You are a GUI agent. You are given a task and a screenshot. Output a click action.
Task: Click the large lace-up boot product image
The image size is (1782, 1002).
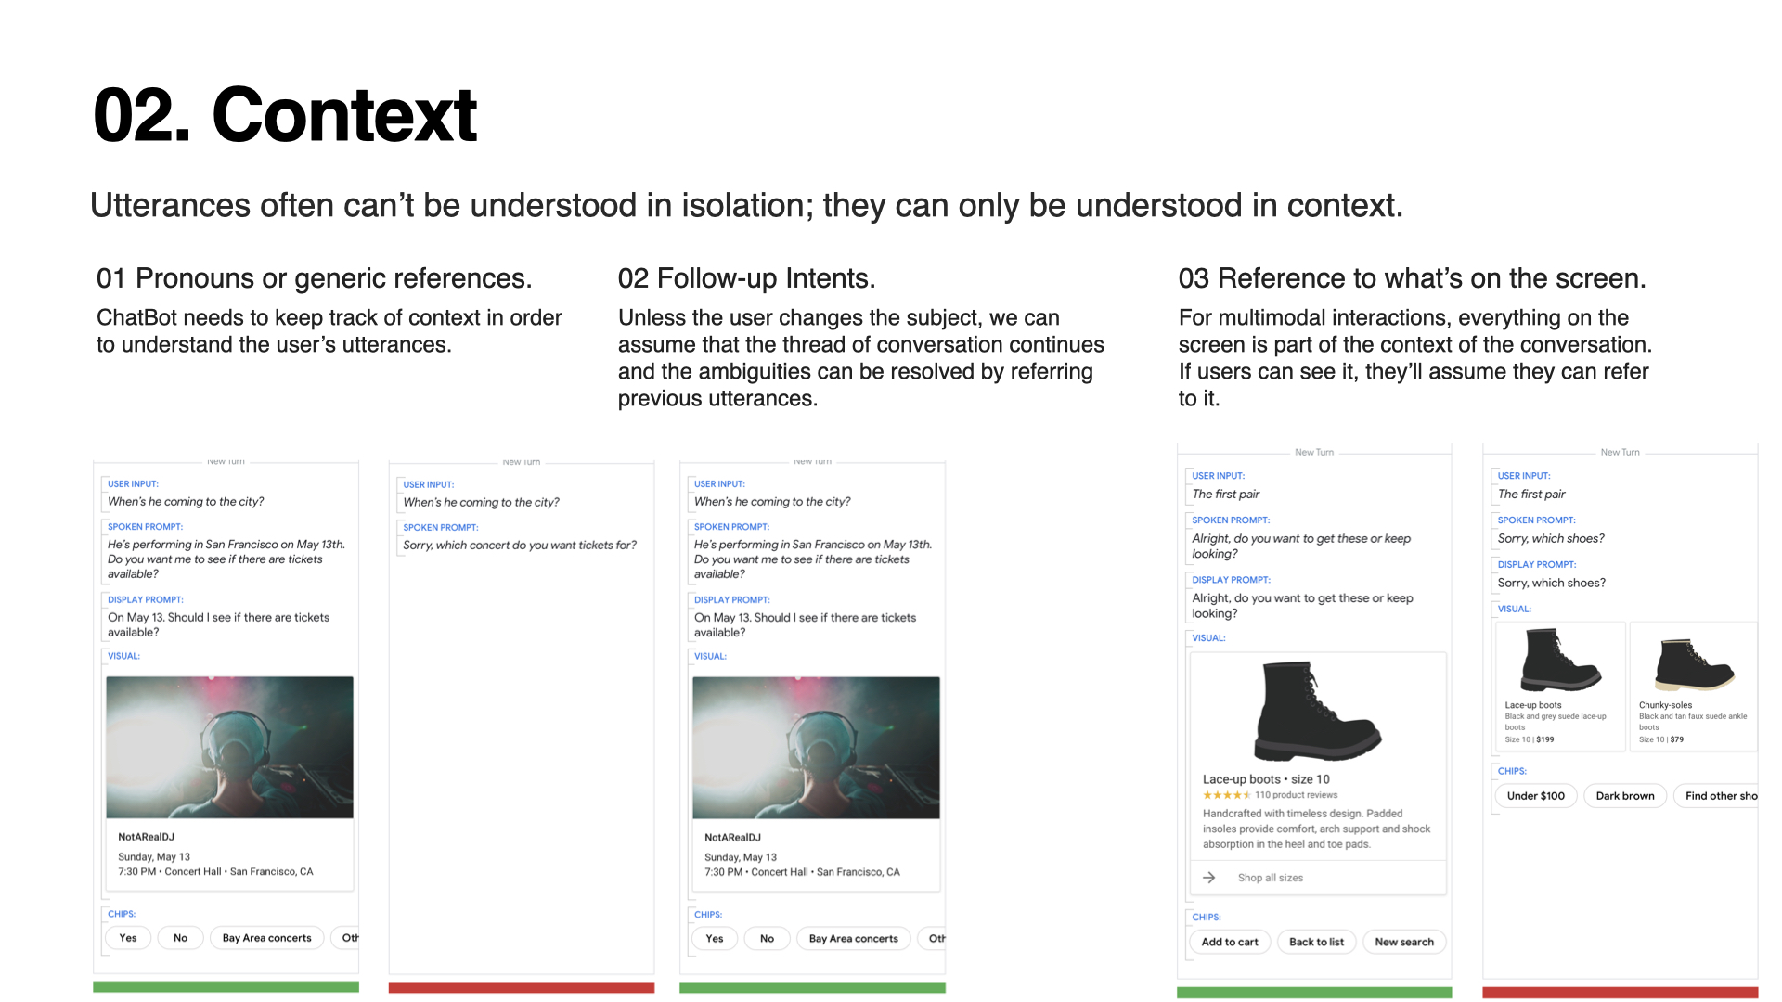(1317, 711)
